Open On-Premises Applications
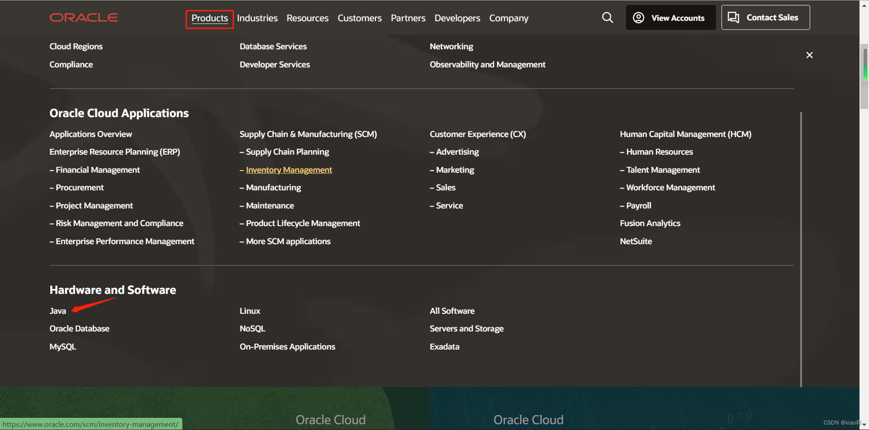The width and height of the screenshot is (869, 430). tap(287, 347)
